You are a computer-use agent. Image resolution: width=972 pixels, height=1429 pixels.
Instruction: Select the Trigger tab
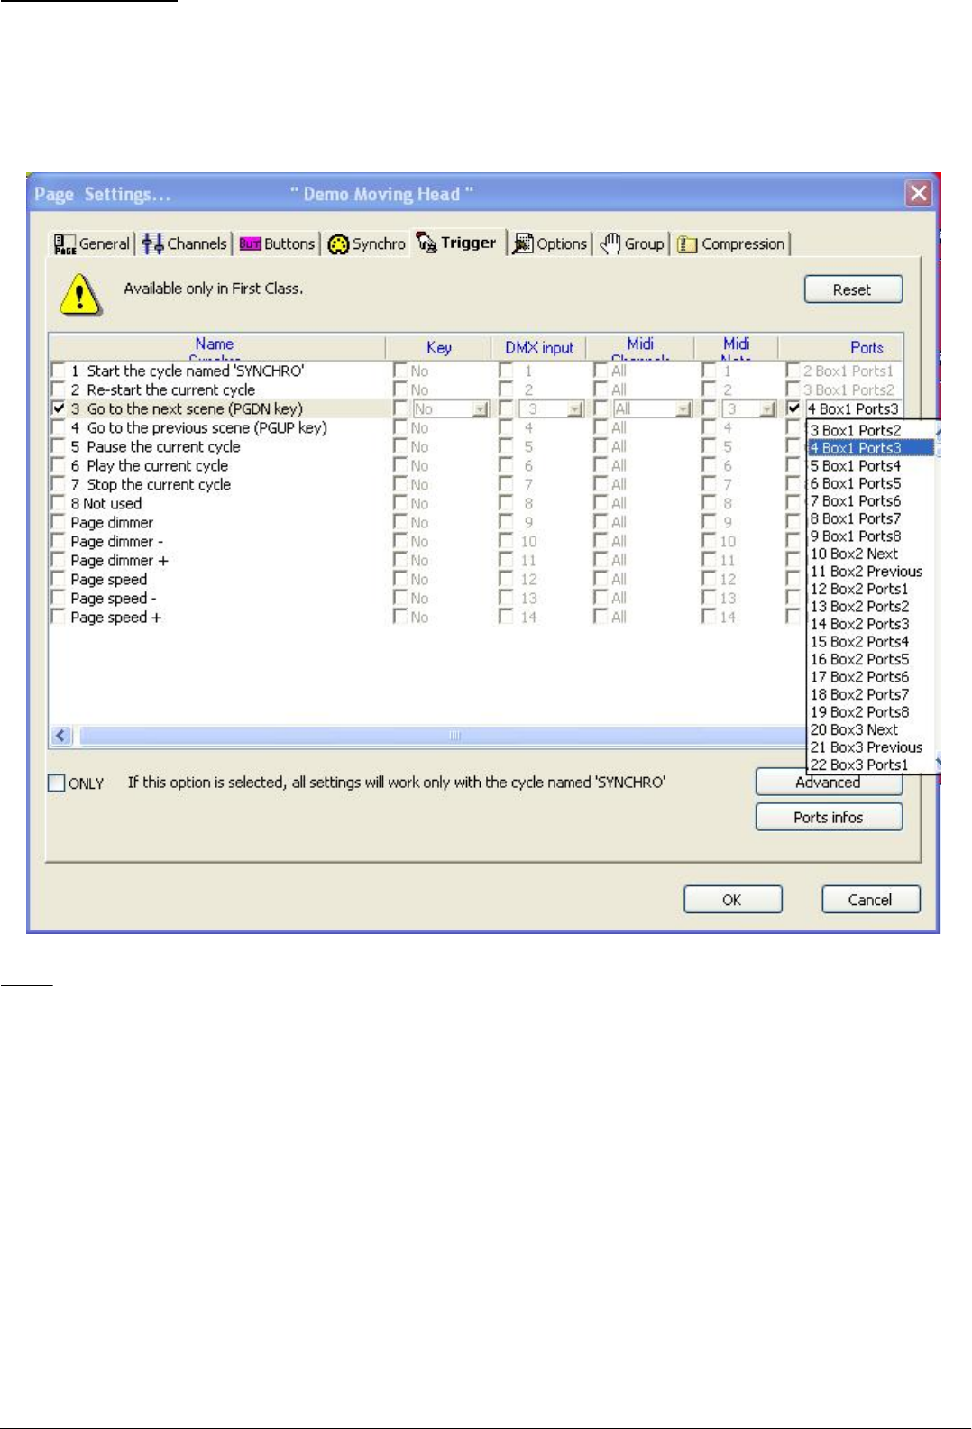pos(456,243)
